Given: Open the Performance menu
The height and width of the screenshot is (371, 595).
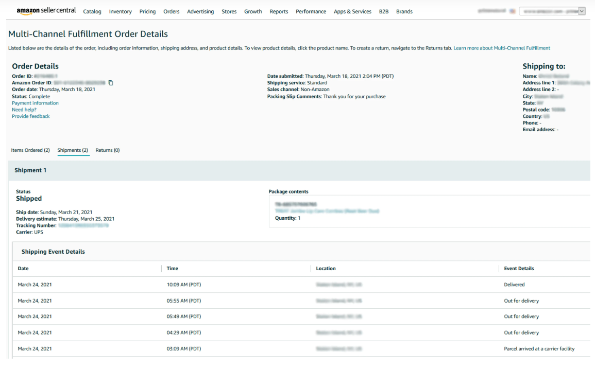Looking at the screenshot, I should coord(311,12).
